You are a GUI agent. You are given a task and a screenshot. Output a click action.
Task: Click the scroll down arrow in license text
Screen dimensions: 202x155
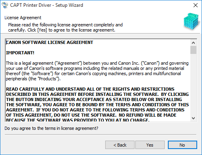pos(193,118)
